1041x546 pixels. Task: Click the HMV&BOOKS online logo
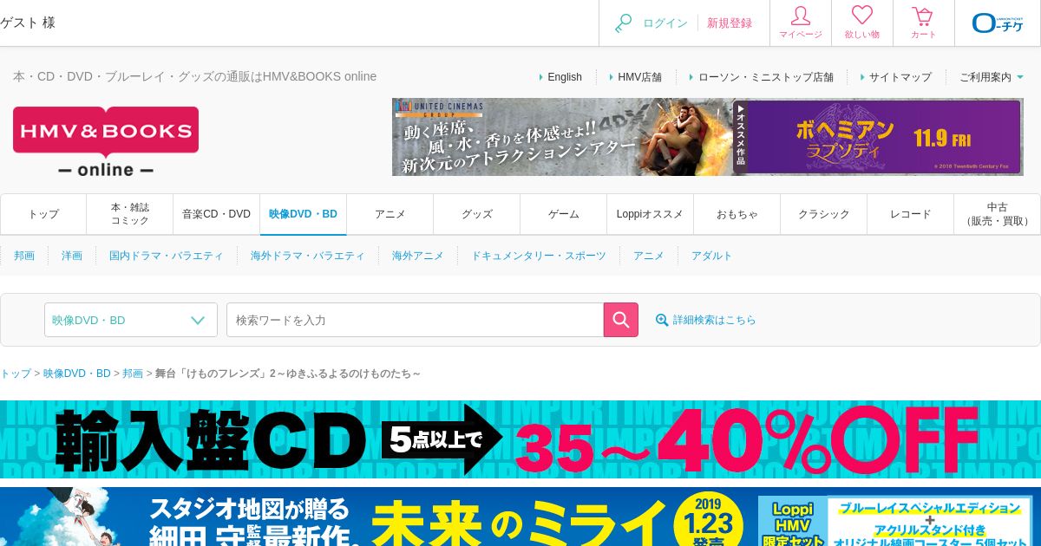[x=106, y=142]
